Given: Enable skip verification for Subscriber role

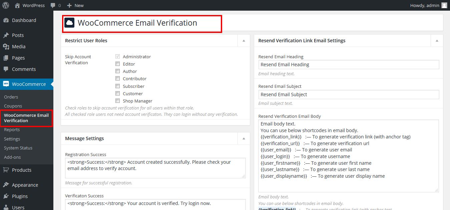Looking at the screenshot, I should (117, 86).
